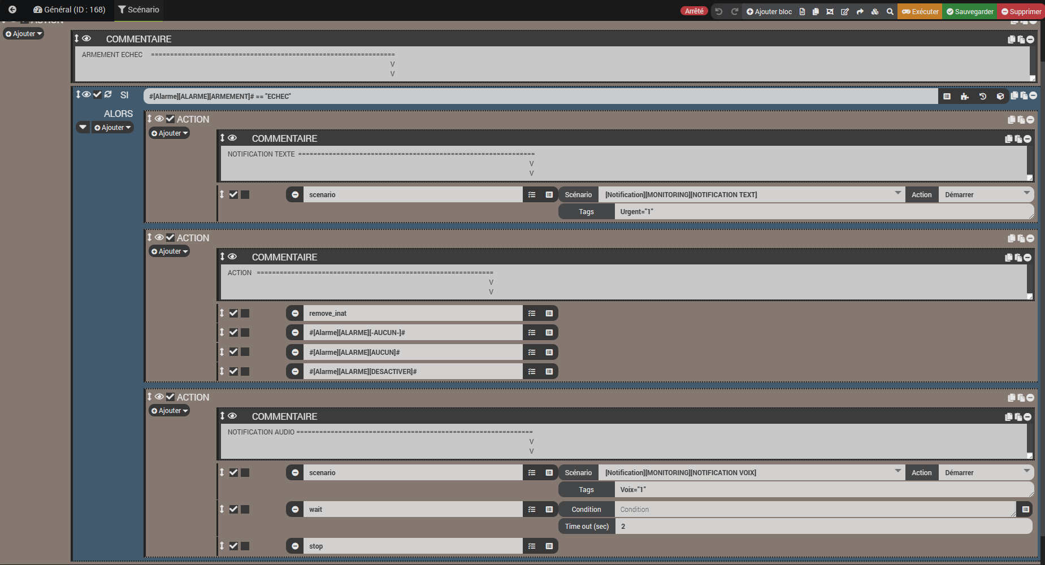Click the cubes icon in the toolbar

coord(875,11)
